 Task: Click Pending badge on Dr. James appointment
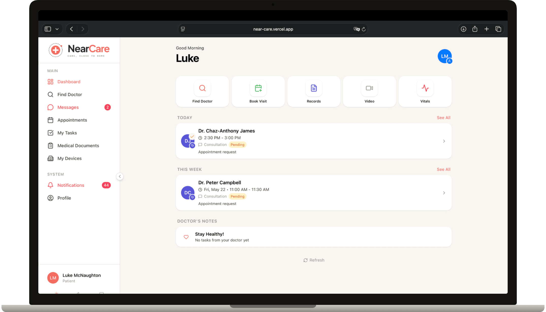pyautogui.click(x=237, y=145)
